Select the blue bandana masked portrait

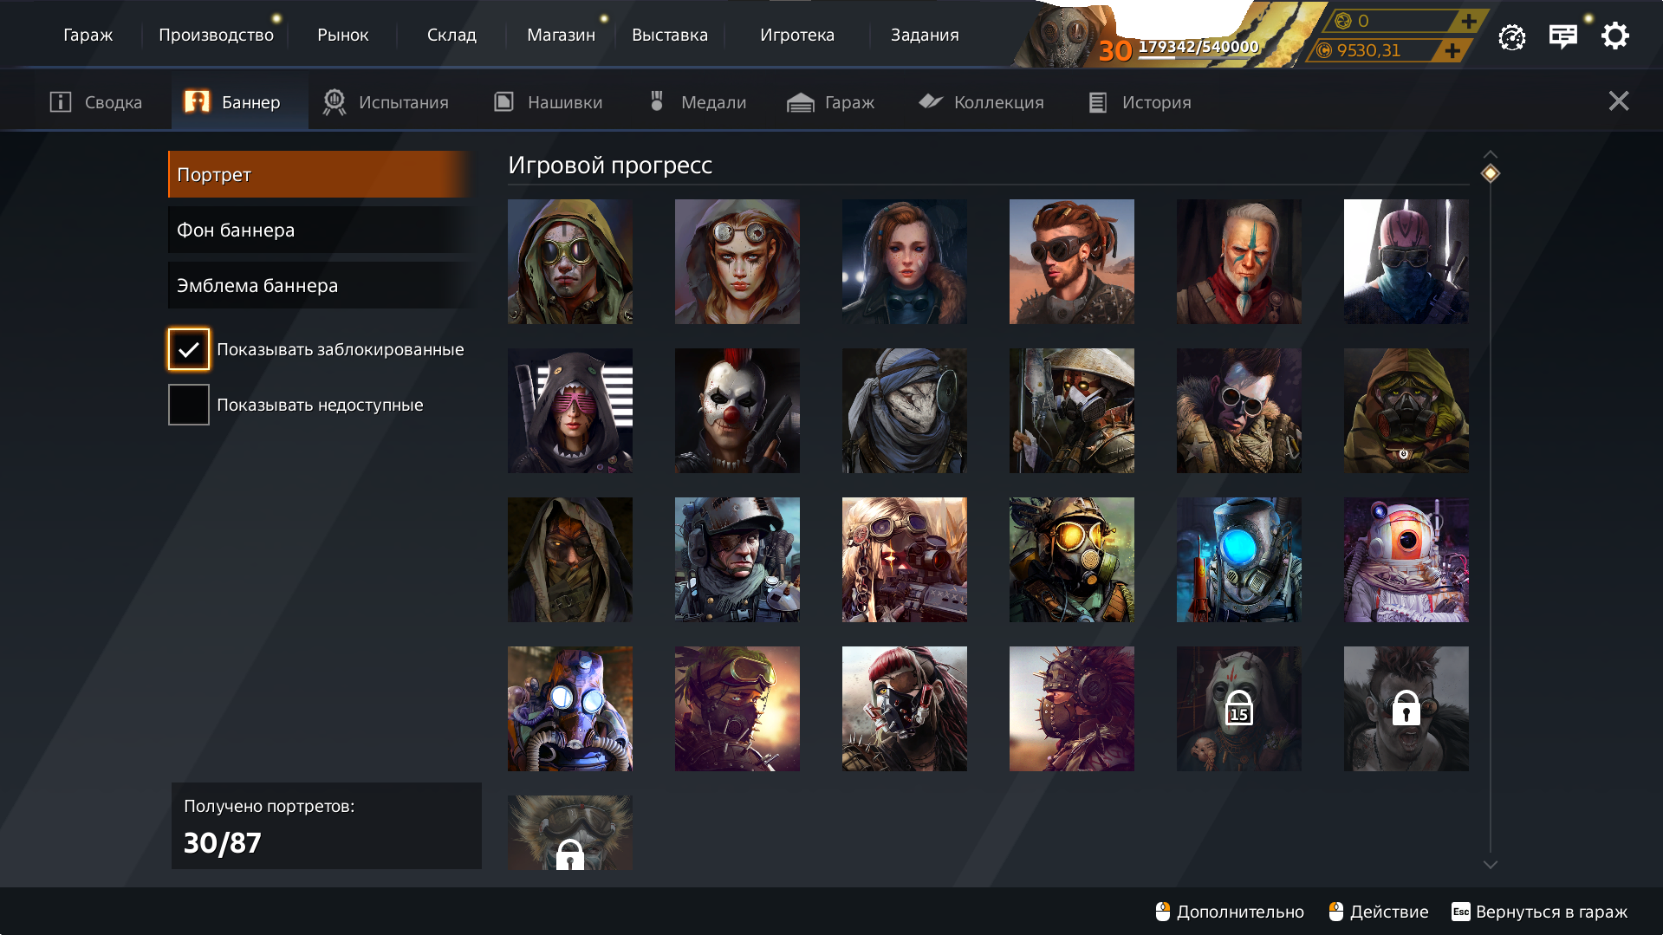[1406, 262]
